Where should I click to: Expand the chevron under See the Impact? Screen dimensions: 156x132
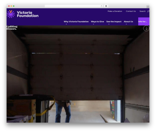tap(109, 24)
